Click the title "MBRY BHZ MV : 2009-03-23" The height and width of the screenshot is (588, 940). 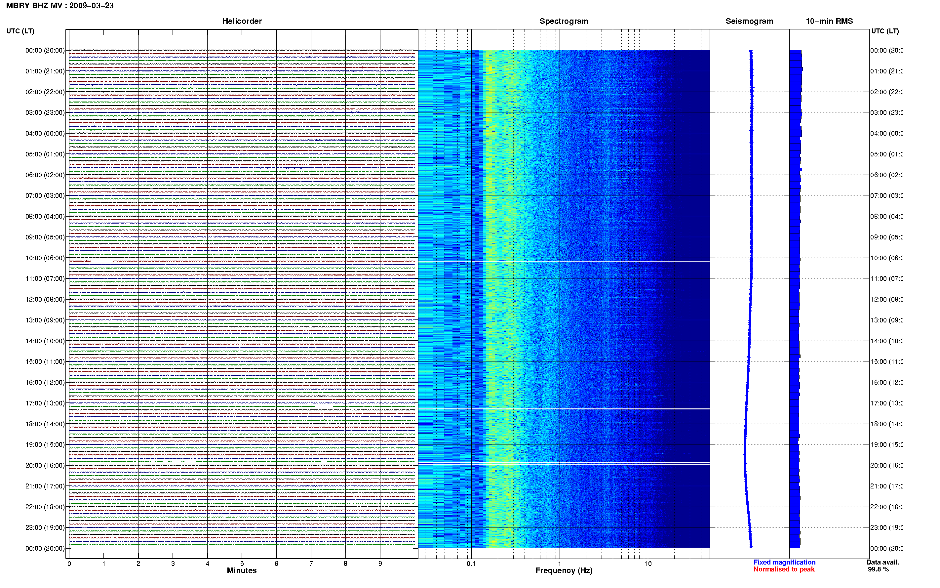(60, 6)
